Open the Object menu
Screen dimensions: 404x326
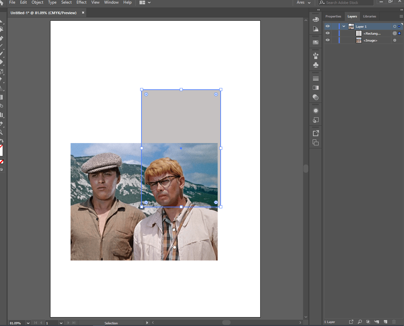[37, 2]
